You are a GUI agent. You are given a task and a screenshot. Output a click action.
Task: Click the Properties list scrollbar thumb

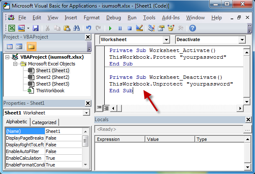(x=85, y=141)
